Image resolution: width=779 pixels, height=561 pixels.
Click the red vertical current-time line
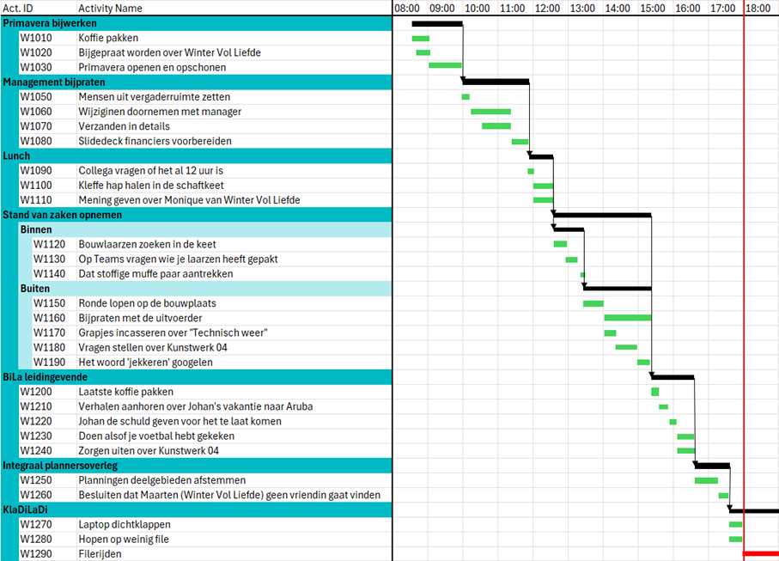(744, 258)
